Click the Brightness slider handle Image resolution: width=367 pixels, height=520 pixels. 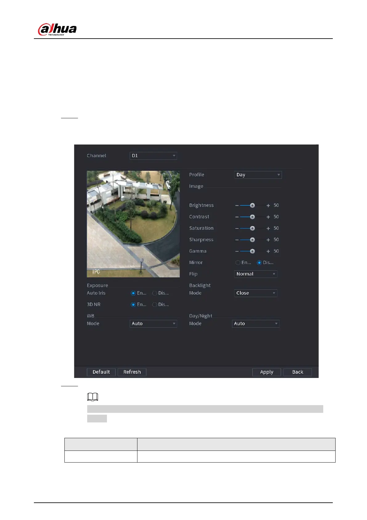[x=252, y=205]
